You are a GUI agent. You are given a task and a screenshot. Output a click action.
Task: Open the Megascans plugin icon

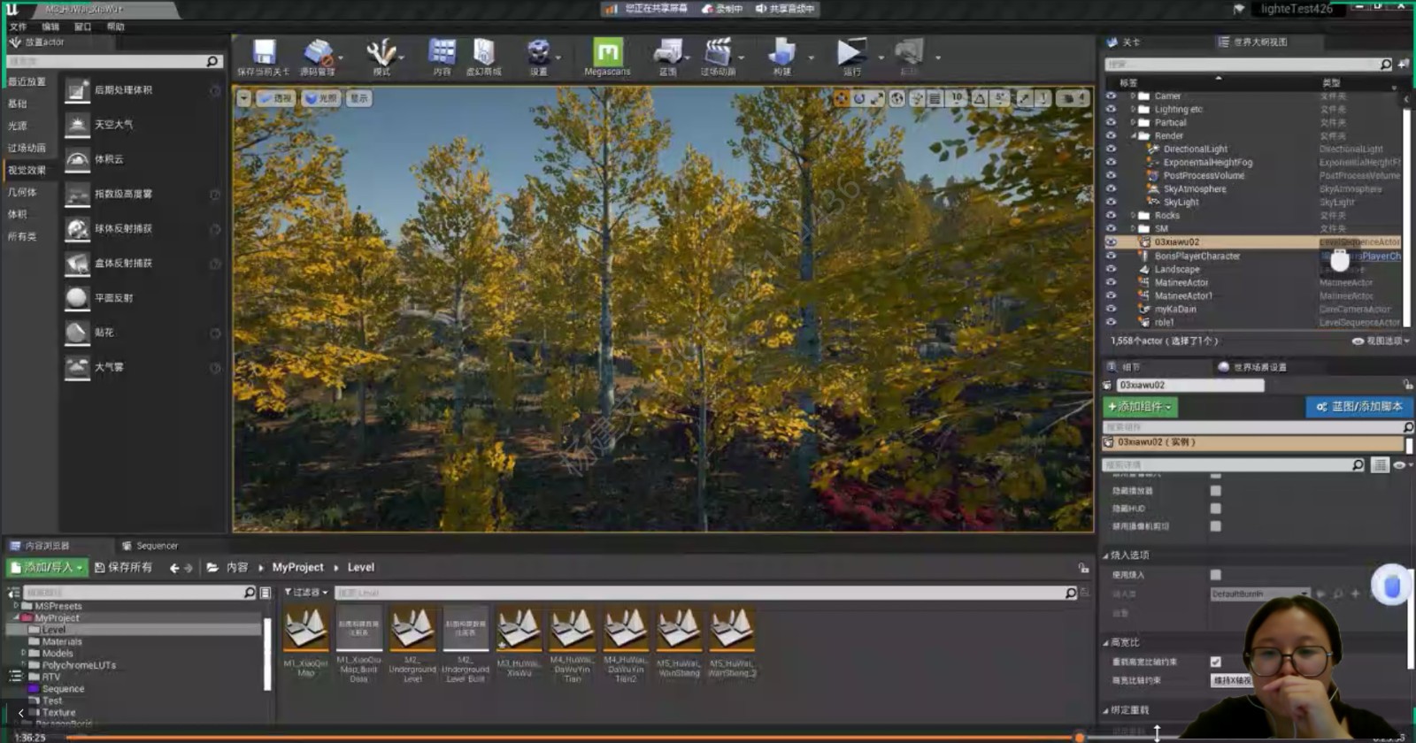(607, 52)
